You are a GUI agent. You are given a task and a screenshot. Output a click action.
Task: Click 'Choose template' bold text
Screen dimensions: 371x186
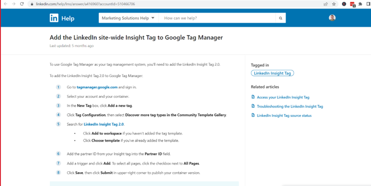point(106,140)
